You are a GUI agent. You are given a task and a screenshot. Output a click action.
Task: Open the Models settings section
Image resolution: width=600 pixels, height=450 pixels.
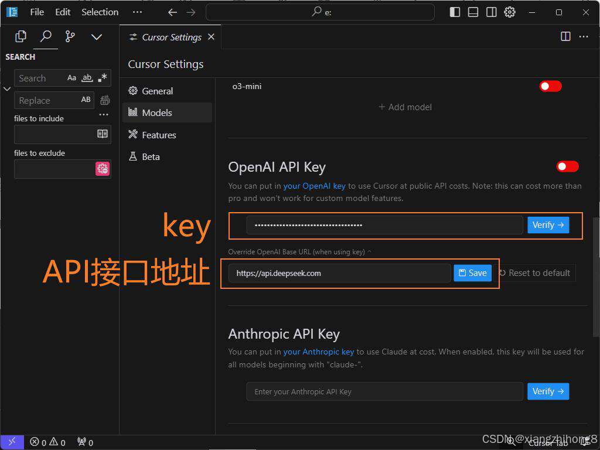167,112
